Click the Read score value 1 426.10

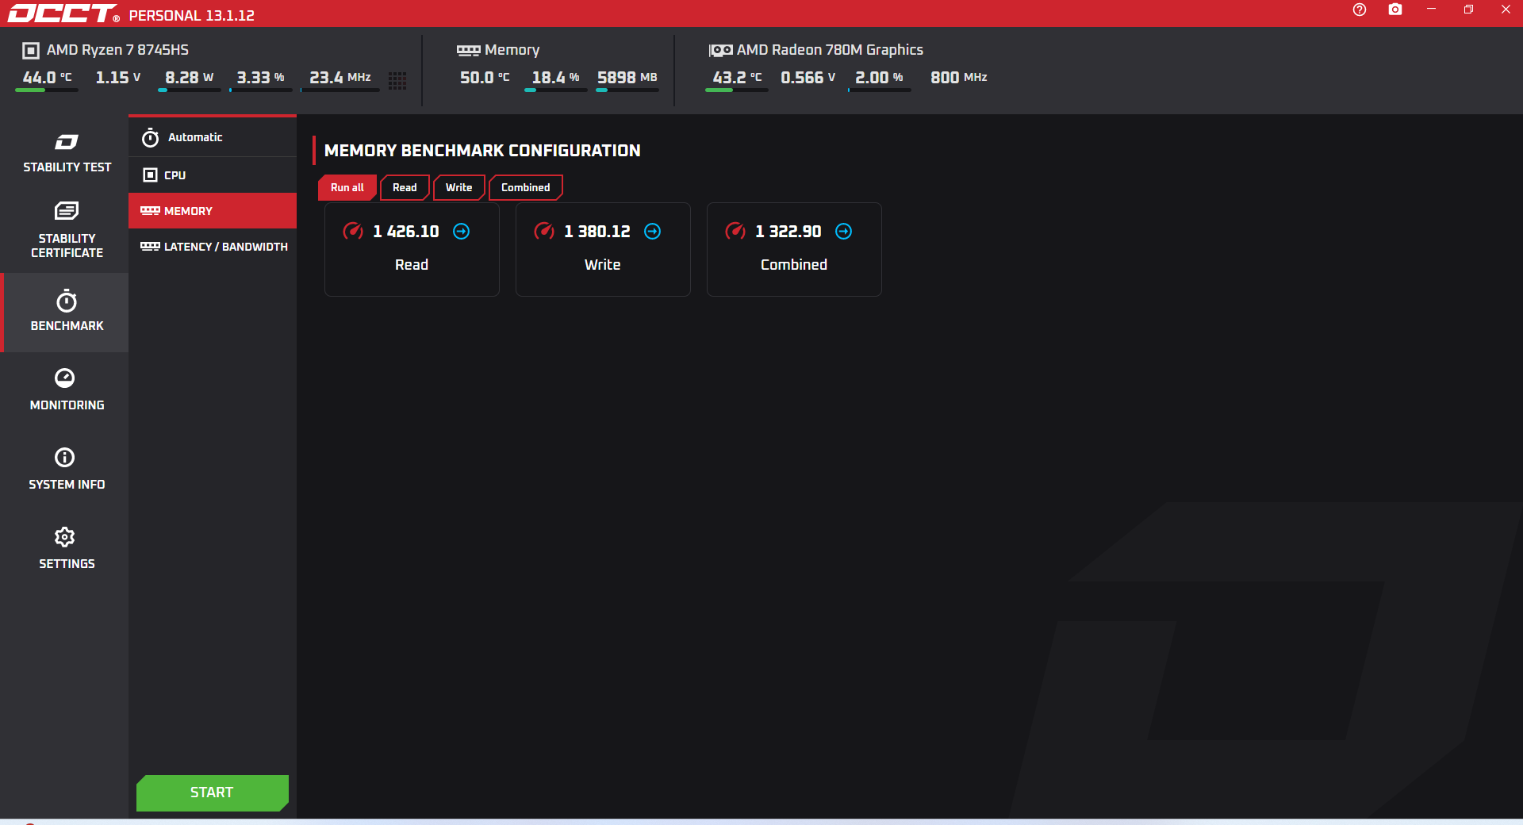tap(405, 231)
